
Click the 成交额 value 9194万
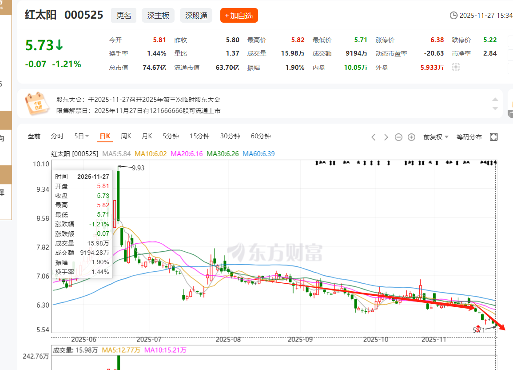click(x=357, y=53)
